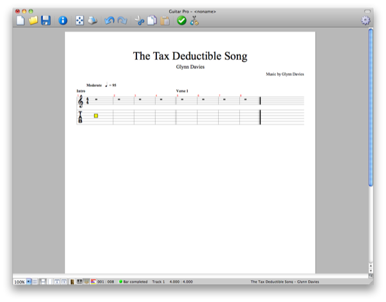
Task: Open a file with the folder icon
Action: pyautogui.click(x=33, y=21)
